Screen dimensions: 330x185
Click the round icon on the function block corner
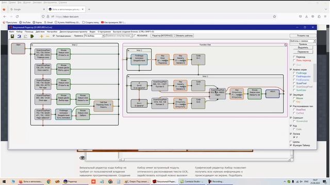[x=286, y=45]
